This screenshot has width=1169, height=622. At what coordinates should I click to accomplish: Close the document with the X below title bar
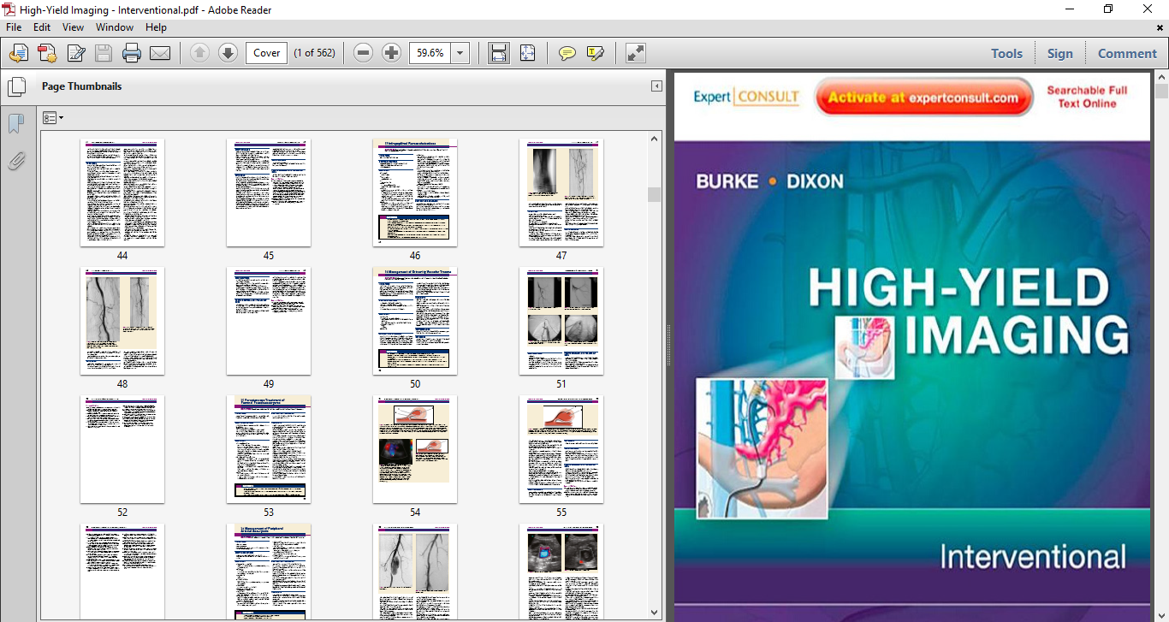(1160, 27)
